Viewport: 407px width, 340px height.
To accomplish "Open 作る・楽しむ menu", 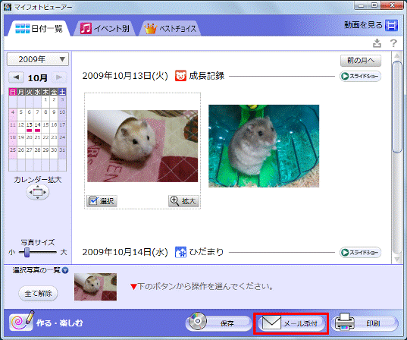I will tap(46, 323).
